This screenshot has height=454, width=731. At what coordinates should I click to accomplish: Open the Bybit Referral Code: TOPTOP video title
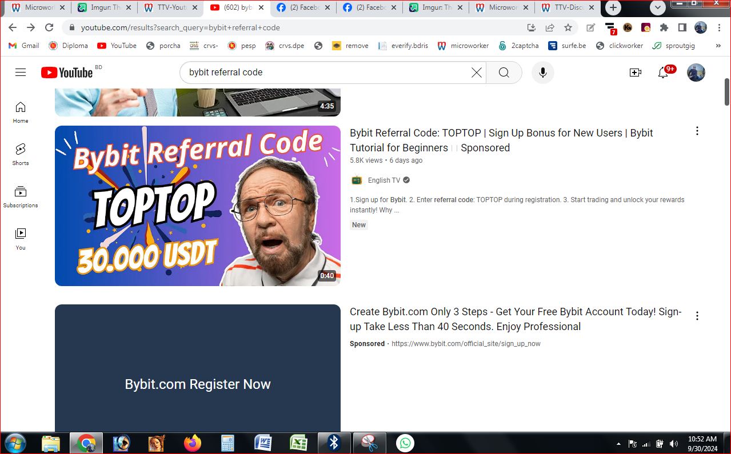coord(501,140)
